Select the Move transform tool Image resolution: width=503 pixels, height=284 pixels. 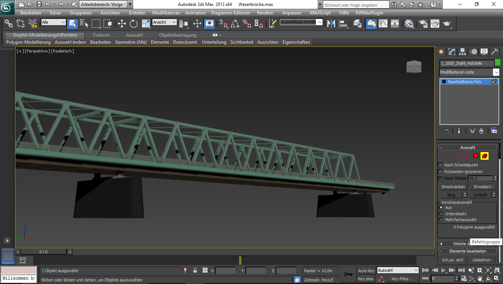122,24
